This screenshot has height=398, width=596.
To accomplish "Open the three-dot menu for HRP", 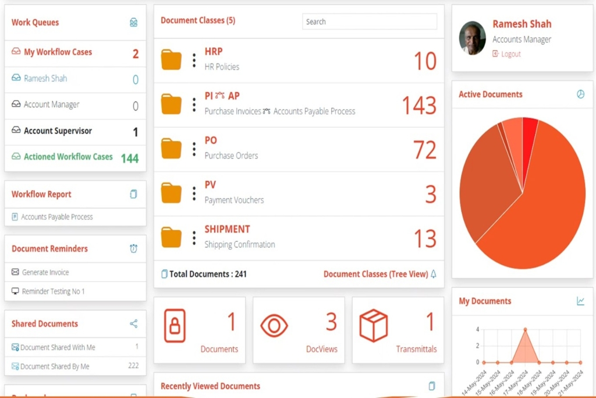I will pos(194,61).
